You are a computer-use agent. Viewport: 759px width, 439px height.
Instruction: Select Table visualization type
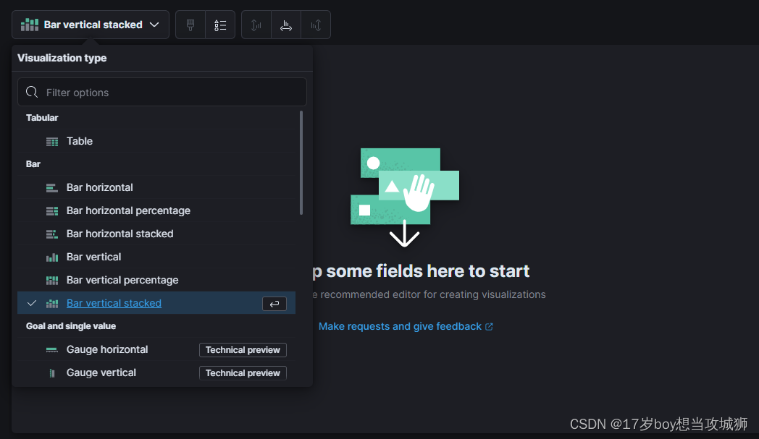156,141
